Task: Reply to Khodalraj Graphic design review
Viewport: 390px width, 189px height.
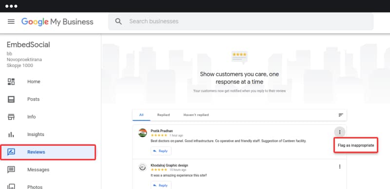Action: tap(161, 185)
